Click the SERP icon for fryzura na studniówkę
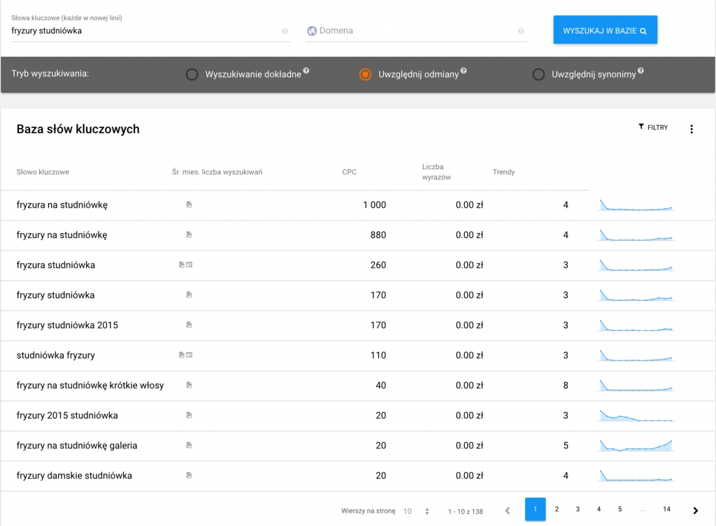The width and height of the screenshot is (716, 526). [189, 205]
